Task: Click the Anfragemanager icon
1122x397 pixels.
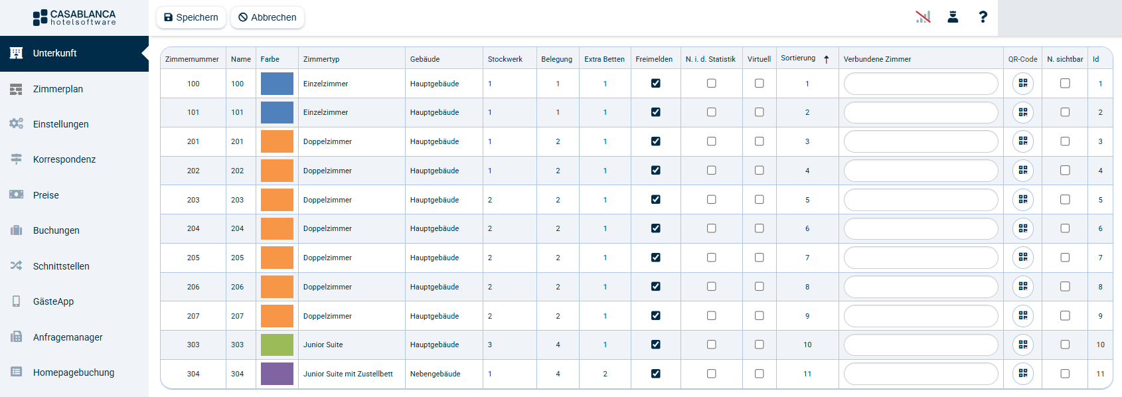Action: click(17, 337)
